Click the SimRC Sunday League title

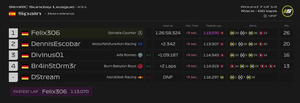point(42,7)
